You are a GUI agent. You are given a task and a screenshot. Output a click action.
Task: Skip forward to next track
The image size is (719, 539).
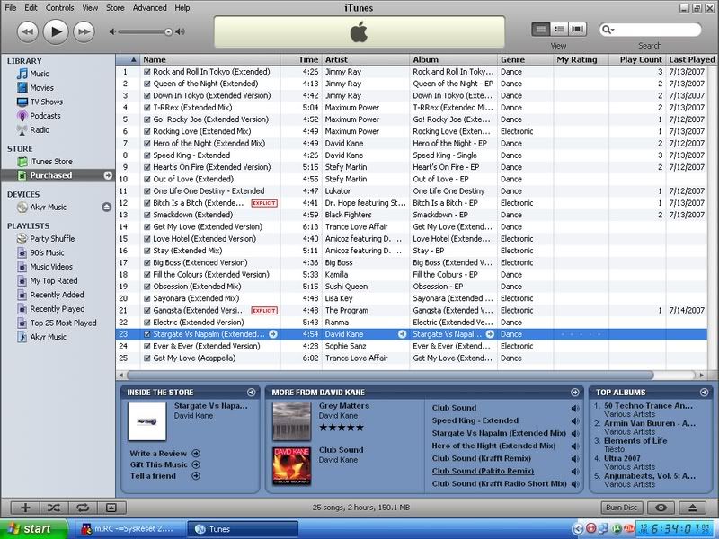[x=84, y=32]
